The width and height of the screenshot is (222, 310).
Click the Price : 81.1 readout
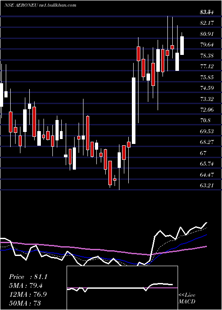point(28,277)
